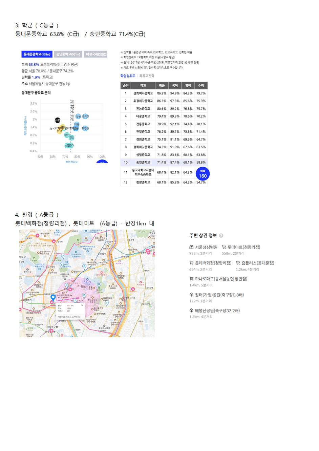
Task: Switch to the 숭인중학교(561m) tab
Action: coord(68,54)
